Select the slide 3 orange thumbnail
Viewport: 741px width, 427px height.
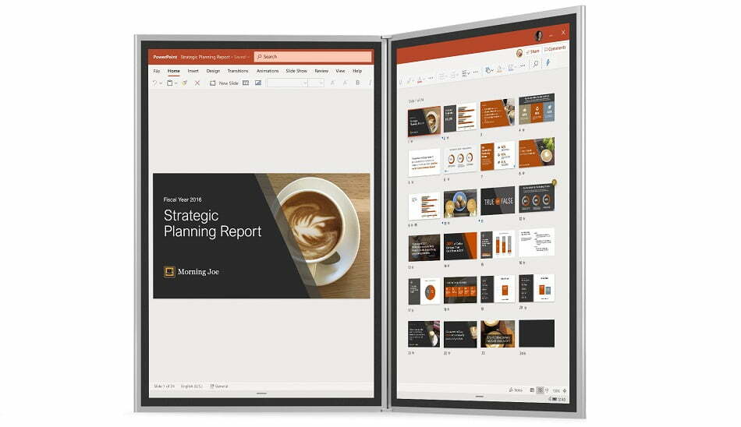[x=498, y=113]
